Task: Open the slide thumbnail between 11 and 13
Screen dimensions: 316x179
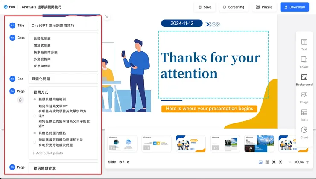Action: point(190,144)
